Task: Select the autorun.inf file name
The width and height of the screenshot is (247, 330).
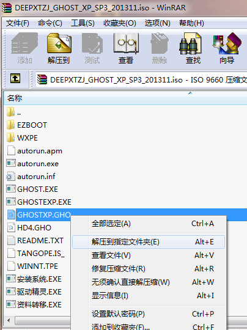Action: (x=36, y=177)
